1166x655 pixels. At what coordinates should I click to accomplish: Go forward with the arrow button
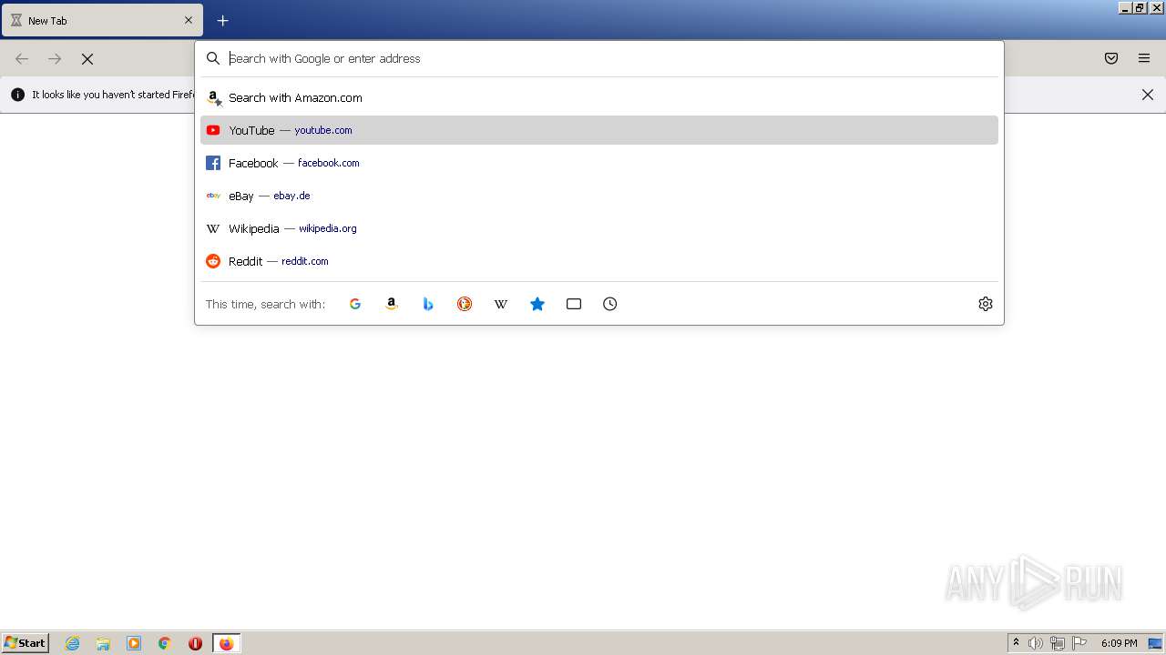point(55,58)
